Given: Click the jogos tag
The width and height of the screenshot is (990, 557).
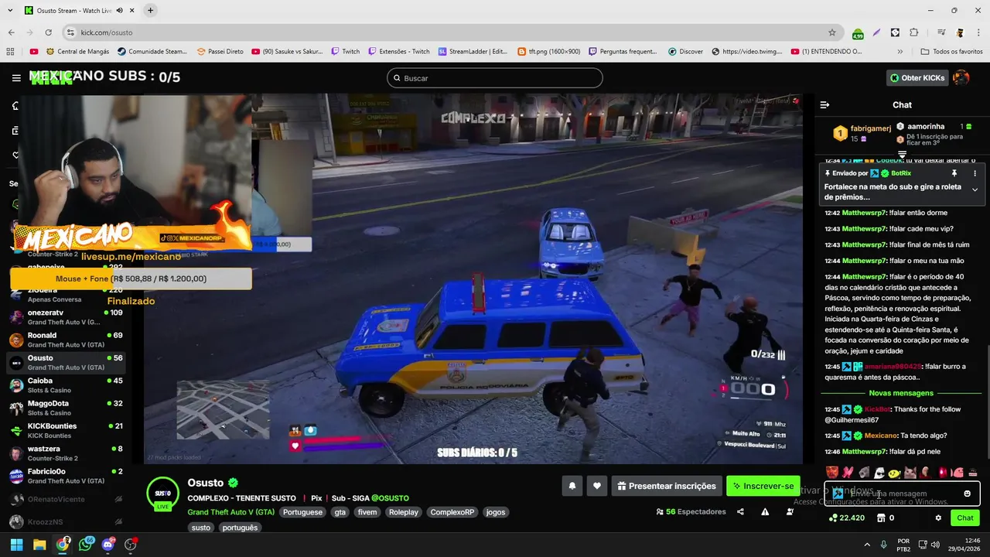Looking at the screenshot, I should [495, 512].
